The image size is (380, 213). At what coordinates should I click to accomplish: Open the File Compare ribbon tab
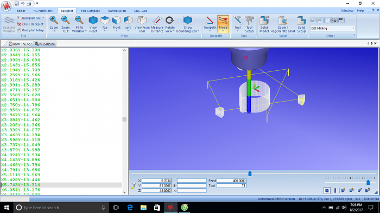[91, 11]
